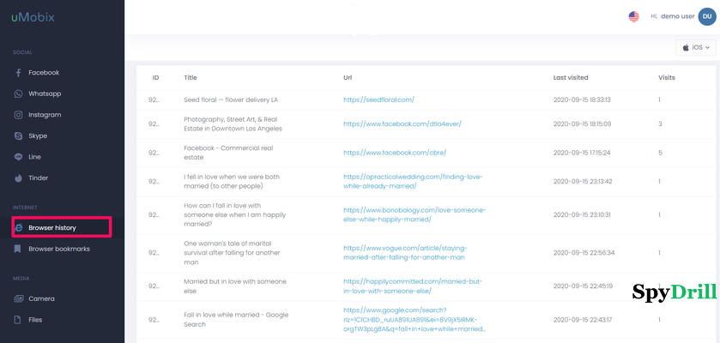Screen dimensions: 720x343
Task: Click the uMobix logo
Action: (31, 17)
